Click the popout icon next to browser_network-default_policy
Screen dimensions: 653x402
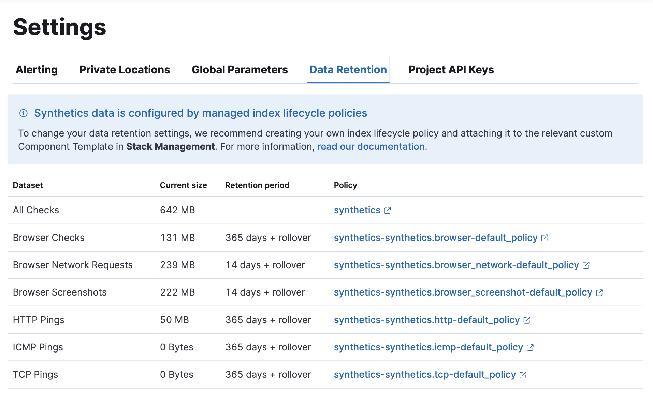586,265
